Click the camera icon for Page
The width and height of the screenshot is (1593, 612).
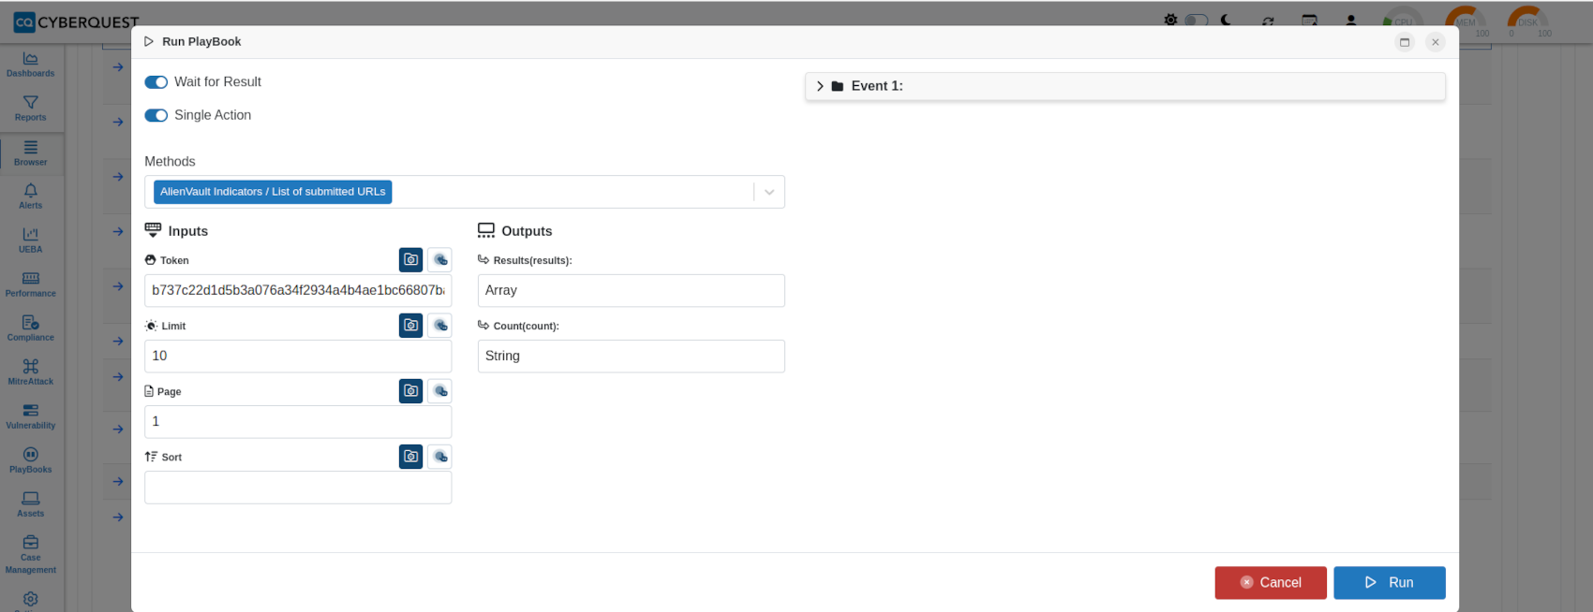coord(410,390)
